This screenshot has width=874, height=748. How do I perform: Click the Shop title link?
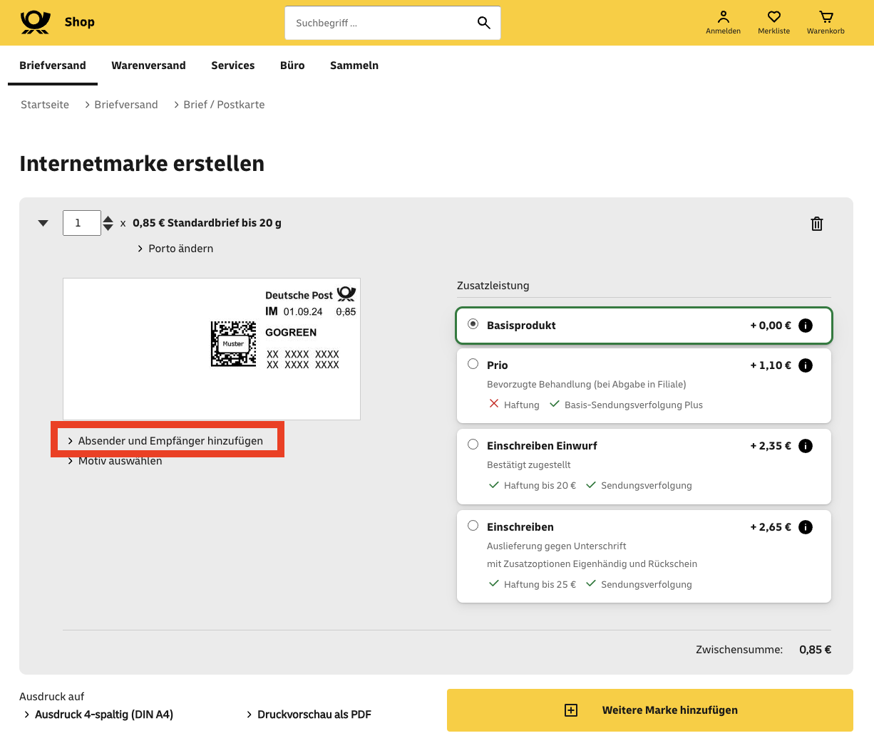[79, 22]
